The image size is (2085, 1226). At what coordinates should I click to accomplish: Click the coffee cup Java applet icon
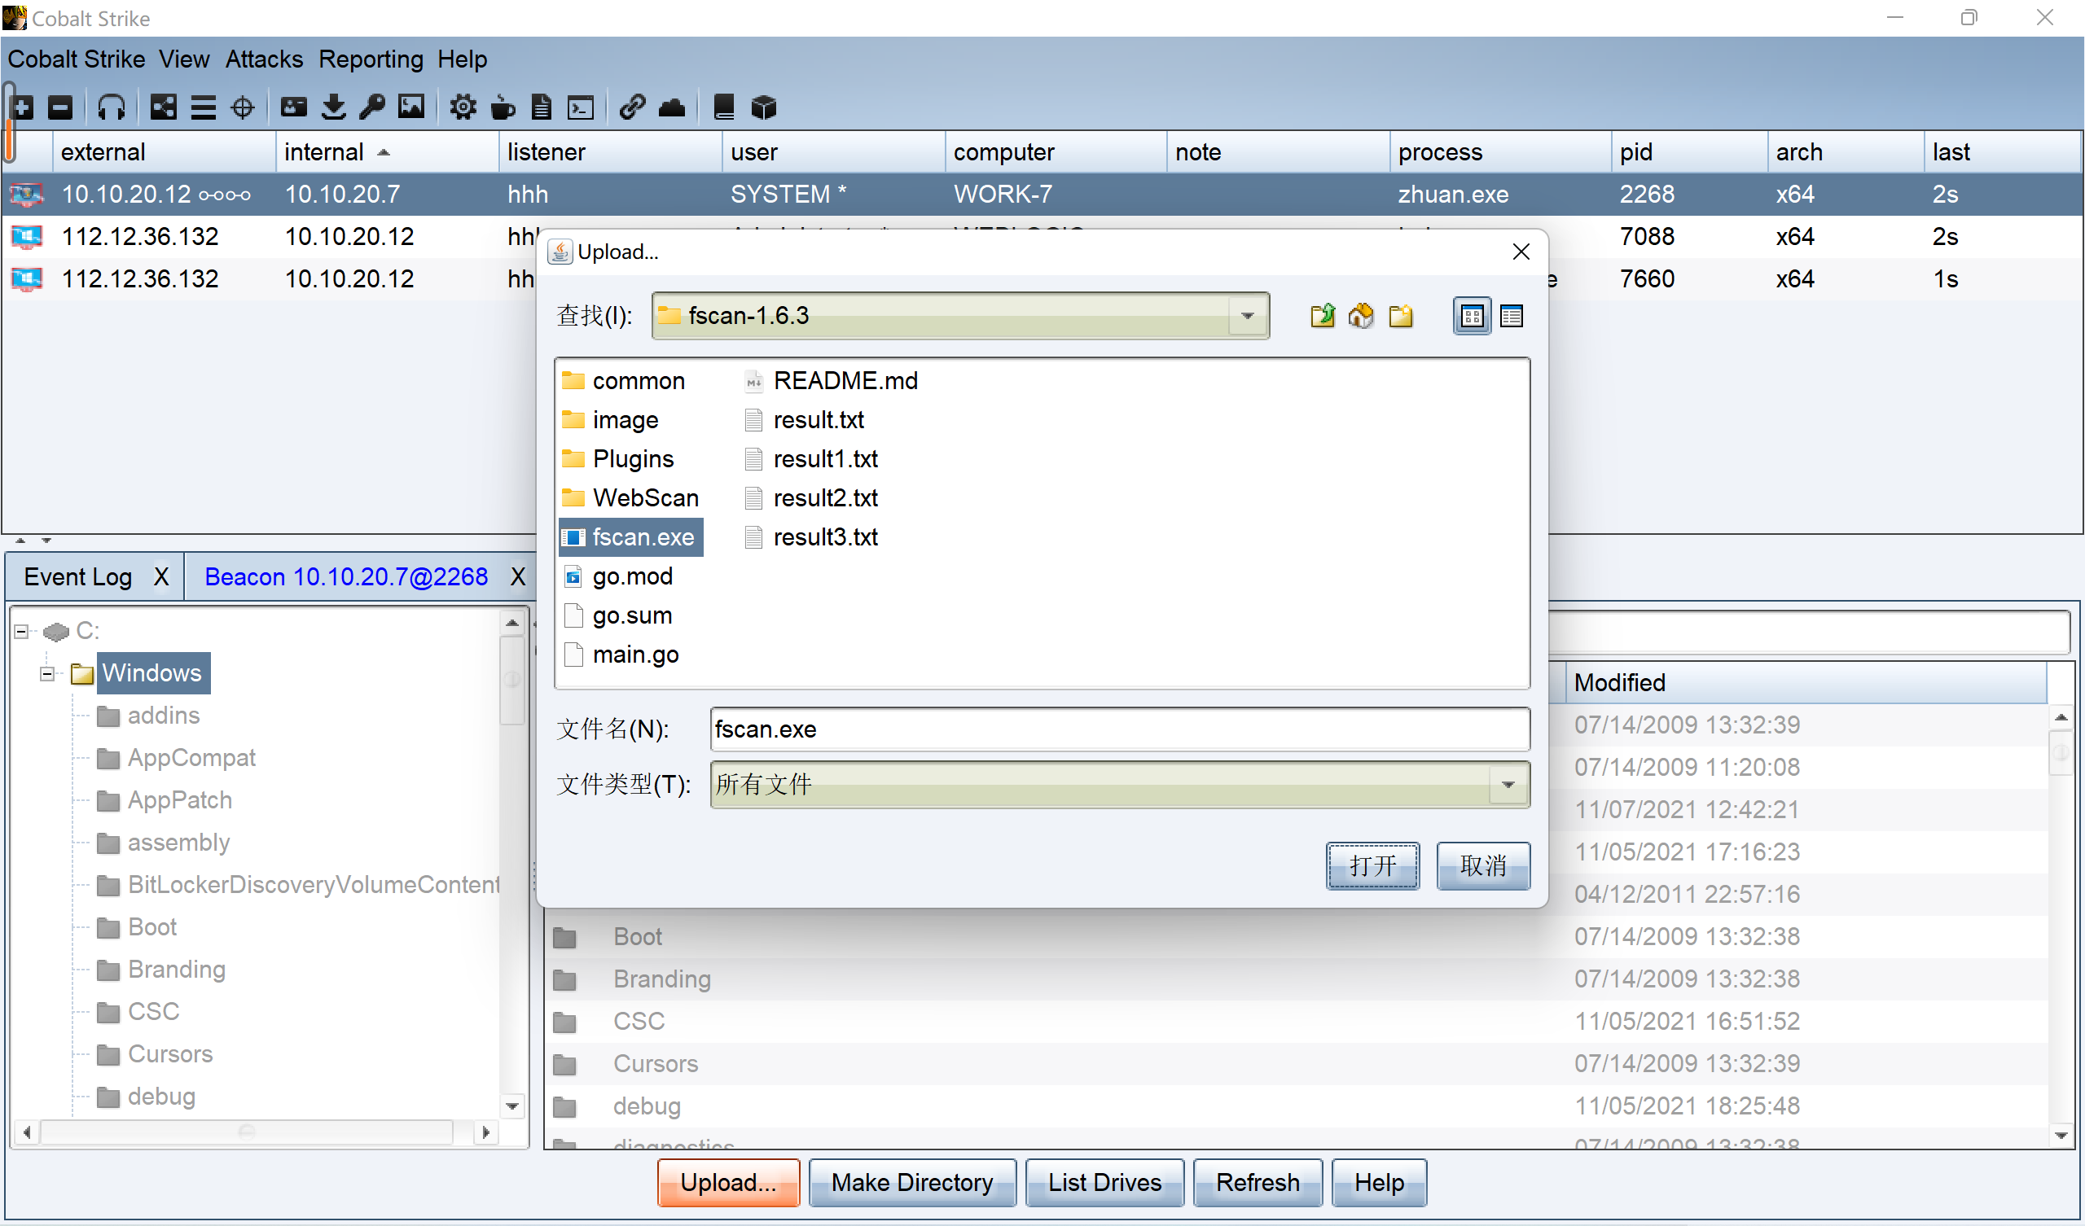click(503, 107)
